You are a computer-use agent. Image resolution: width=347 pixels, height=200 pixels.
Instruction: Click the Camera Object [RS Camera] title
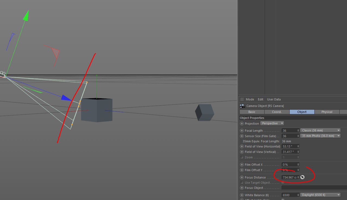coord(265,106)
